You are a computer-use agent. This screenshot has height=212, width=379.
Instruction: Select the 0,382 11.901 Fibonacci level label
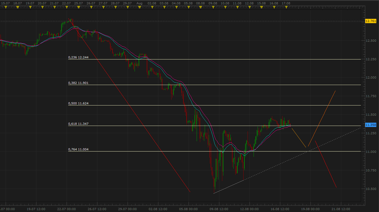78,83
